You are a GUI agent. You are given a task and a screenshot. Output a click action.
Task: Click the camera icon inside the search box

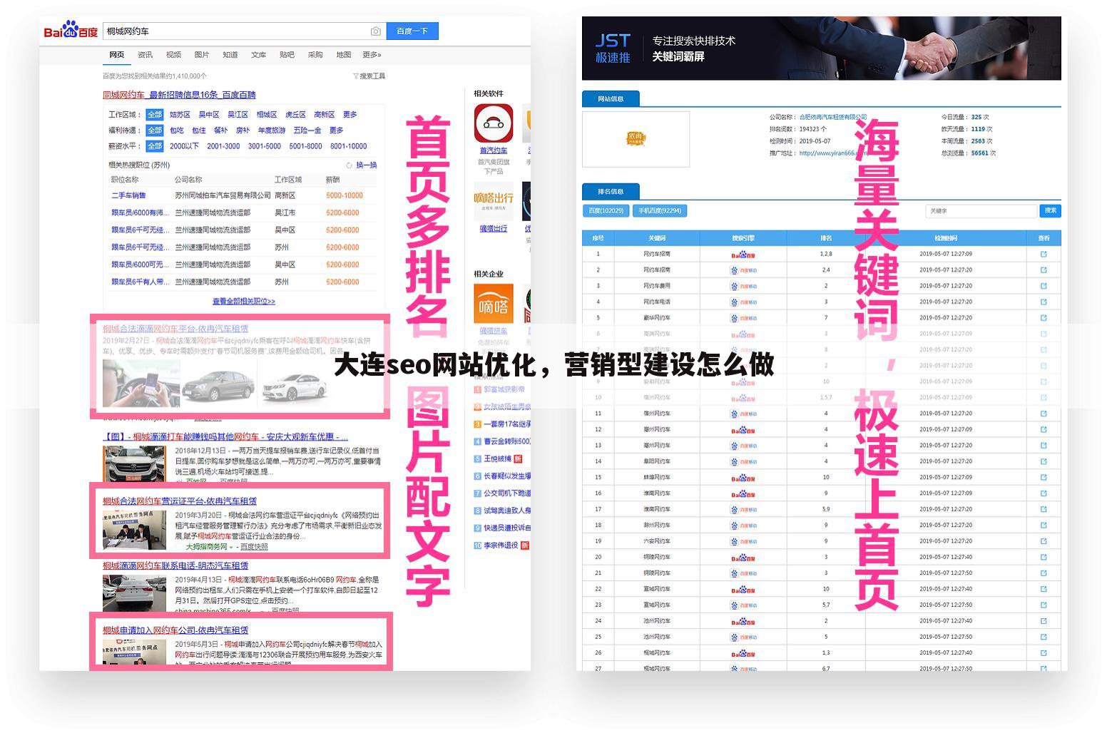coord(375,31)
